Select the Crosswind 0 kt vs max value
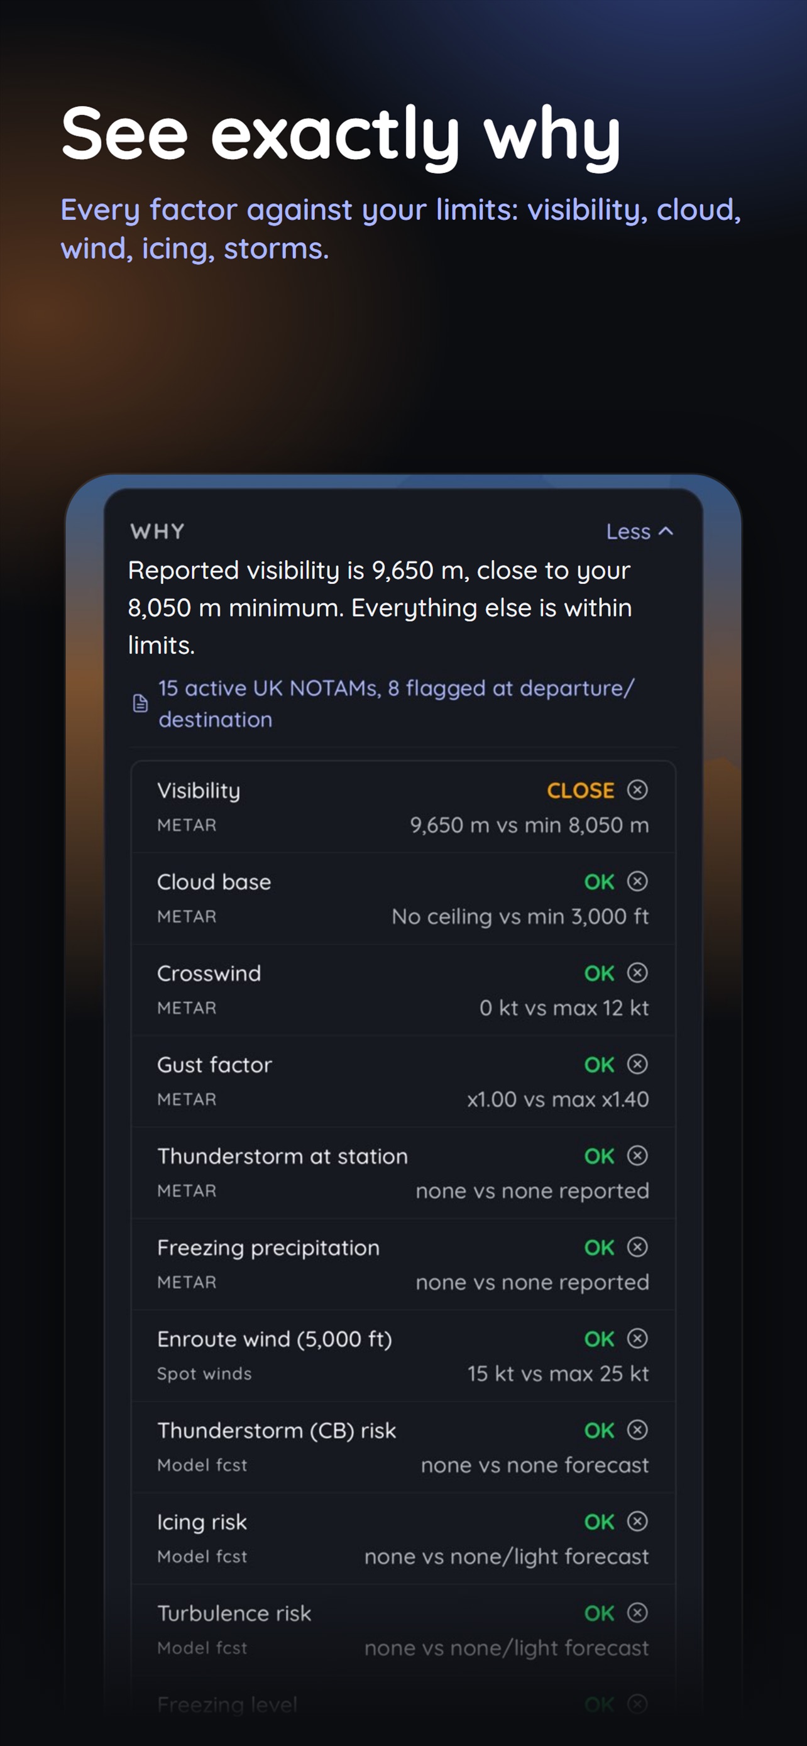The image size is (807, 1746). 564,1008
